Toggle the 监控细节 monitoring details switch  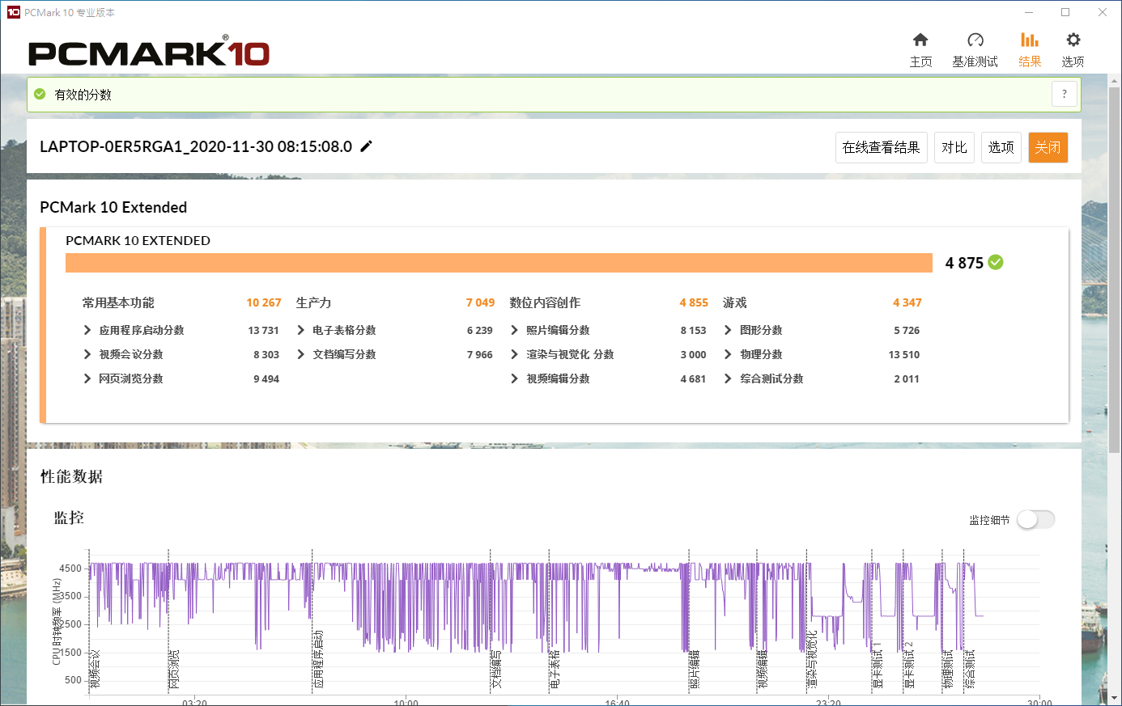coord(1035,520)
